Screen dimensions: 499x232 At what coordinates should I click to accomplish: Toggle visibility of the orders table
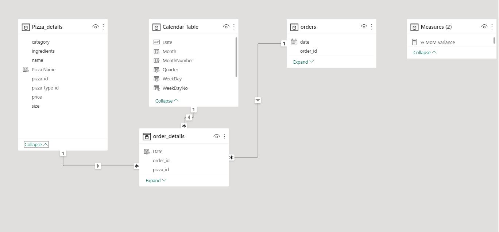(364, 26)
